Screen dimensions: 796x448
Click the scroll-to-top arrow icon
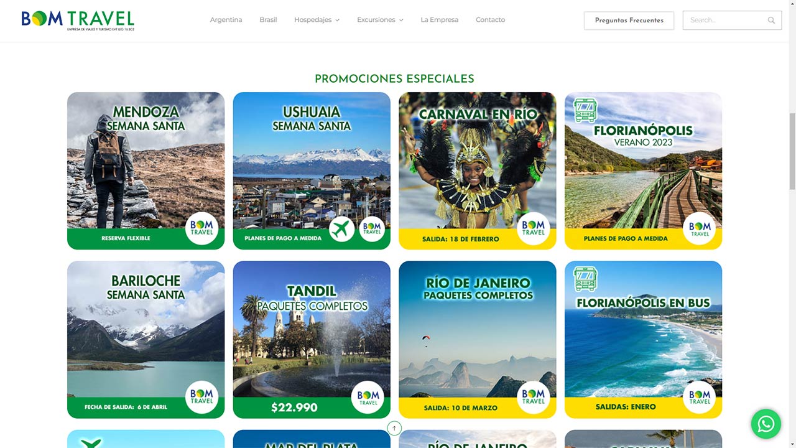click(x=394, y=428)
